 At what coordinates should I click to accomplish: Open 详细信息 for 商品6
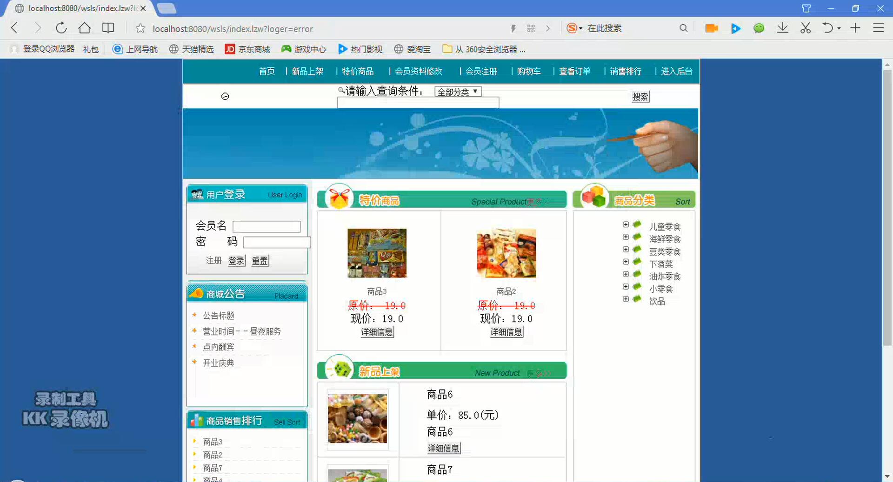pyautogui.click(x=444, y=448)
